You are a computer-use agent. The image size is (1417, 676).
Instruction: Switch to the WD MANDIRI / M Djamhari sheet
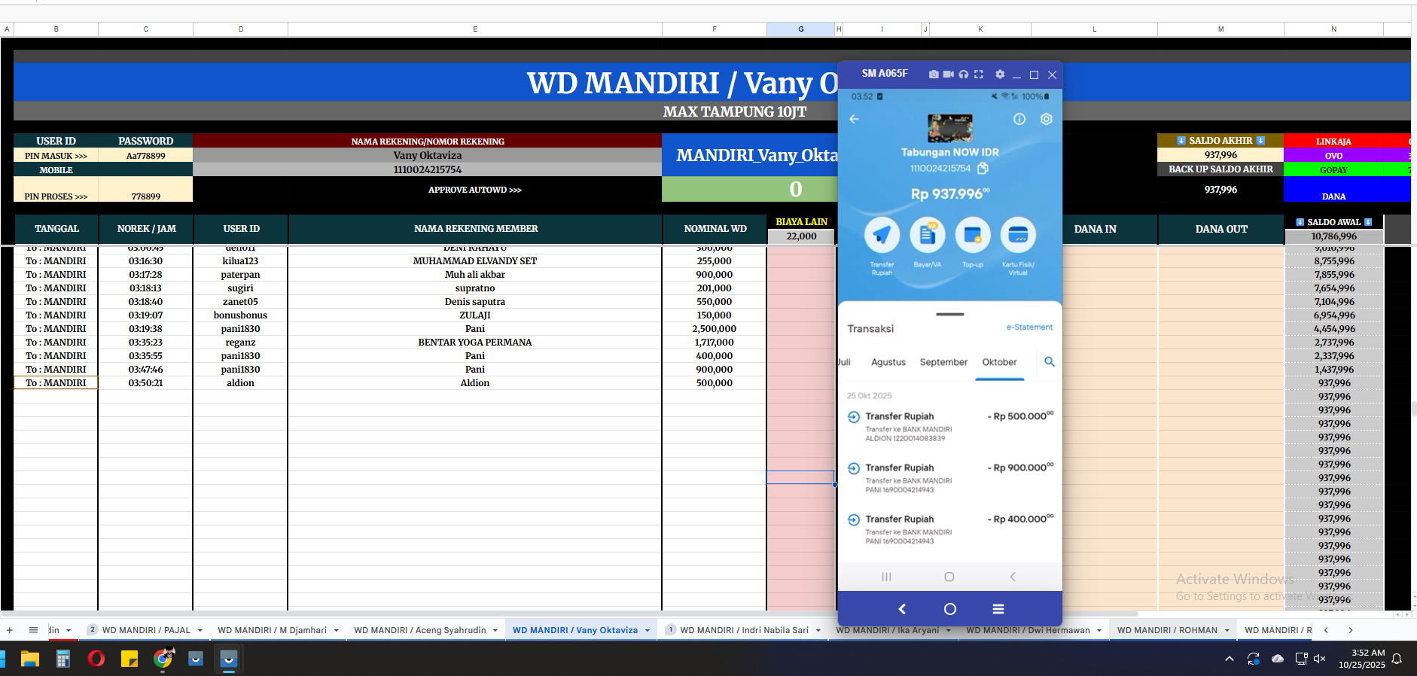pyautogui.click(x=272, y=630)
